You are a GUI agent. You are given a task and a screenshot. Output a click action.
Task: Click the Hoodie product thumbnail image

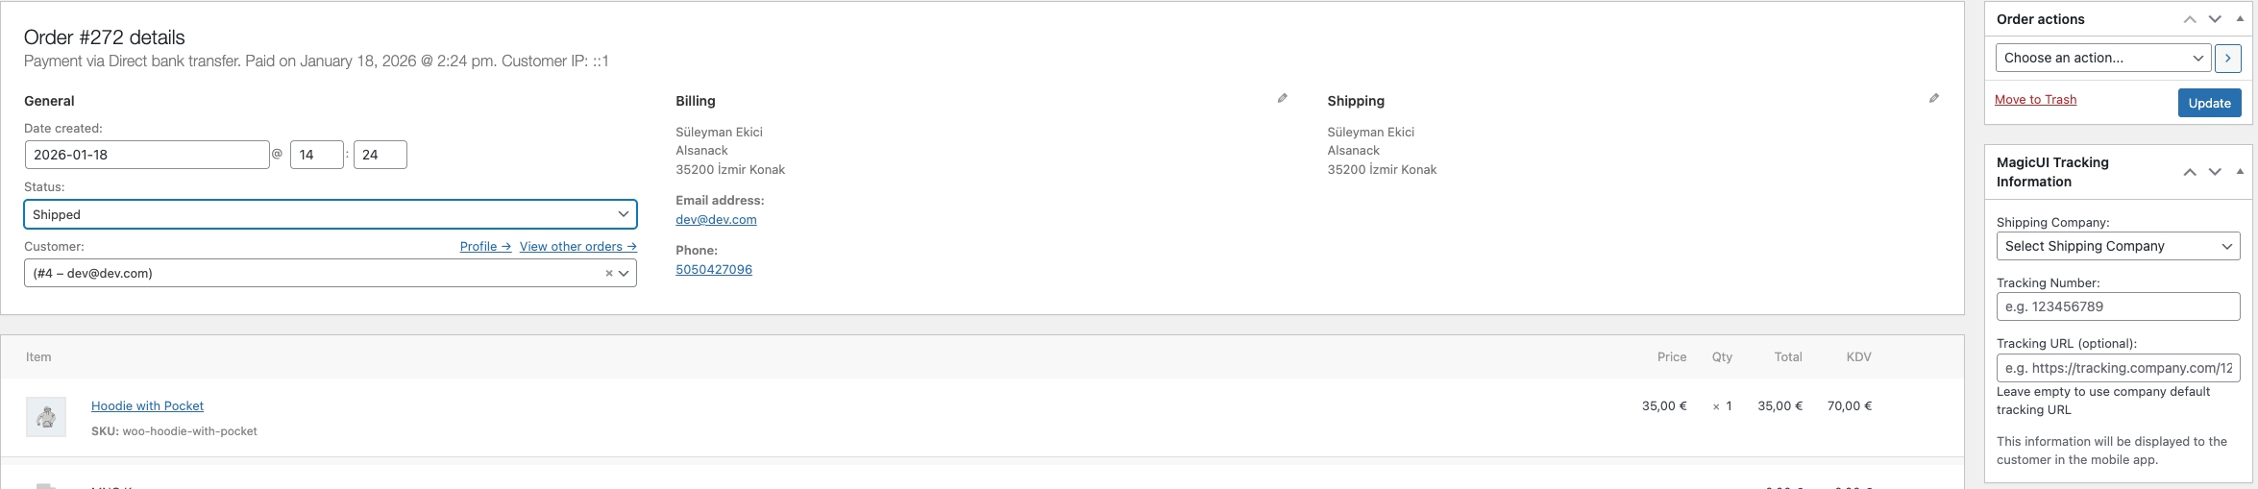46,417
